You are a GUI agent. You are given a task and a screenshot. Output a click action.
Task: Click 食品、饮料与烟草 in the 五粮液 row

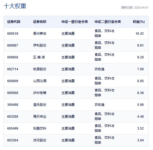(104, 57)
